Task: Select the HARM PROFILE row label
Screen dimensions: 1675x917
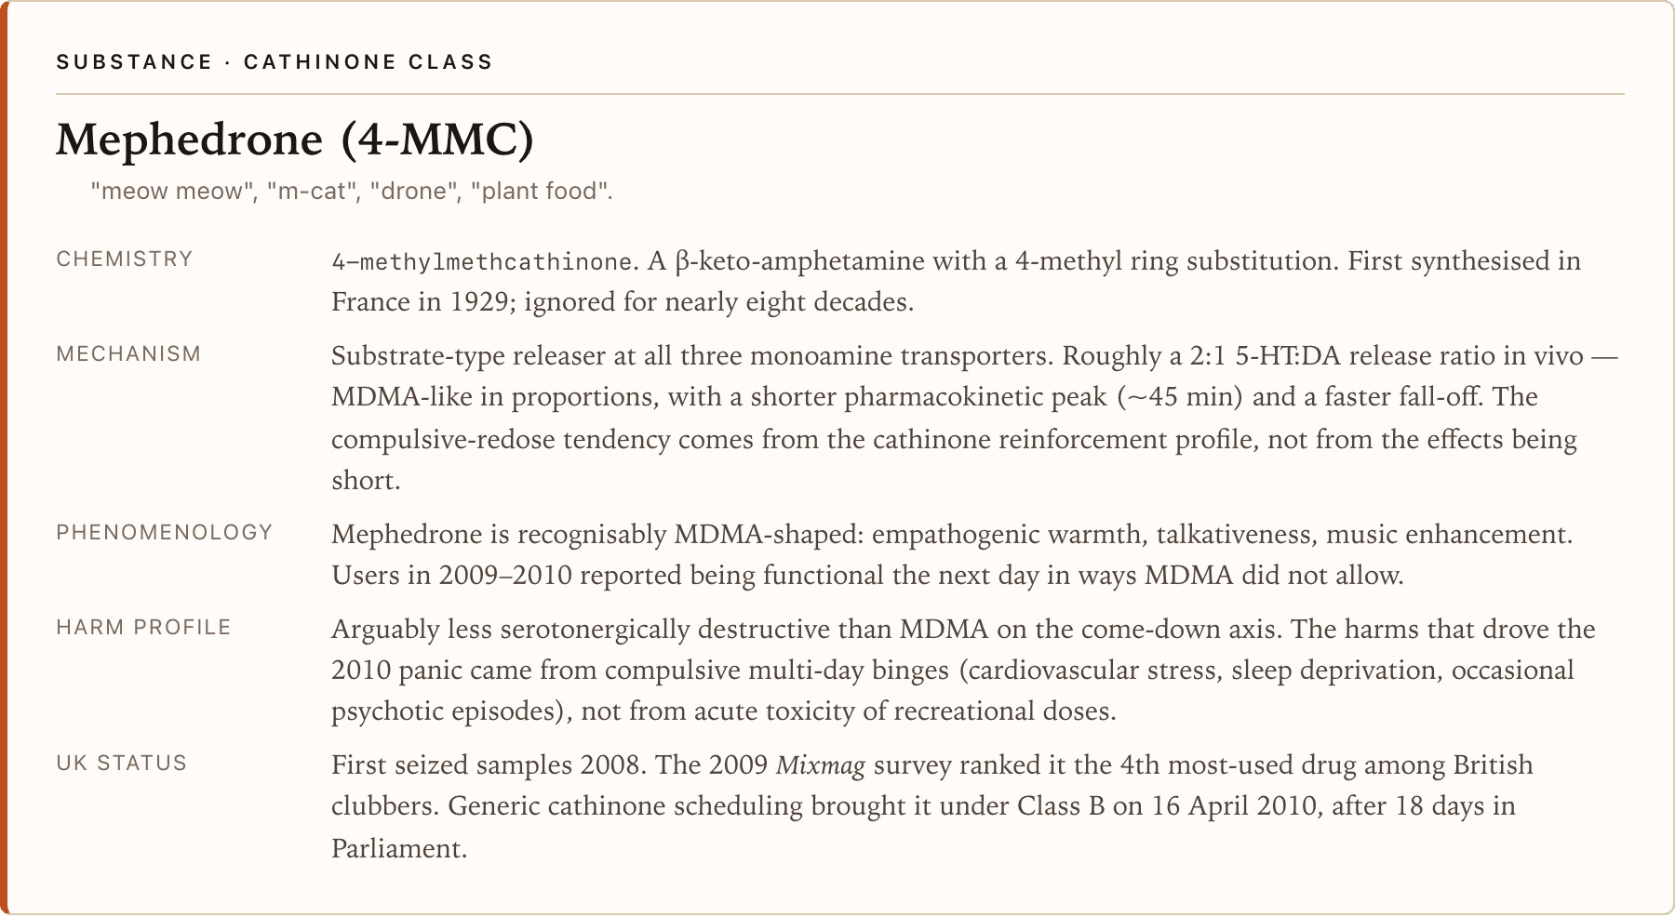Action: pos(143,628)
